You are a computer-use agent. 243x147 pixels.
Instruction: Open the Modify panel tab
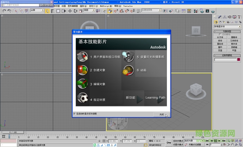[220, 17]
